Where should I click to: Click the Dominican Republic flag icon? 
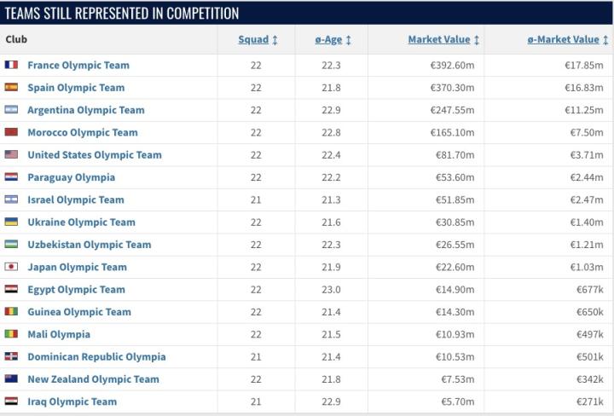coord(11,356)
